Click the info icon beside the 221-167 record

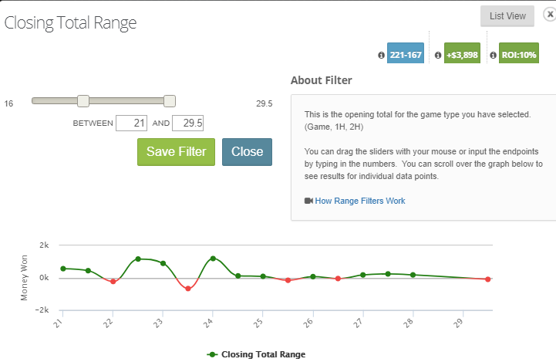pos(381,56)
